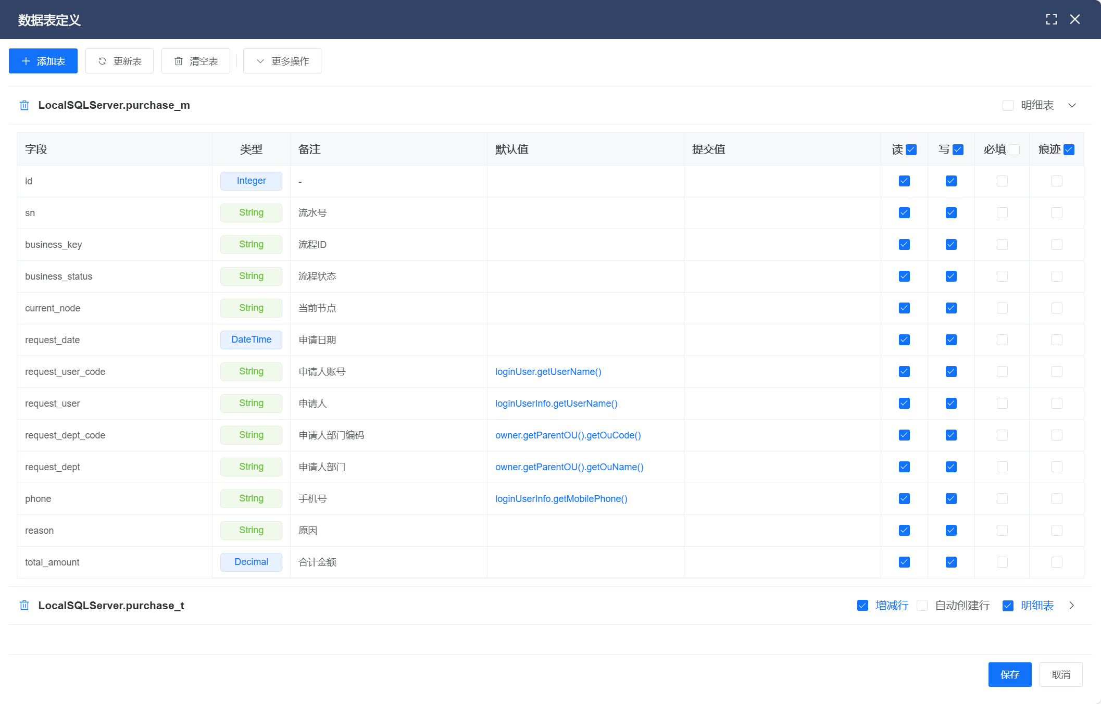Image resolution: width=1101 pixels, height=704 pixels.
Task: Click the 提交值 cell for reason row
Action: 782,531
